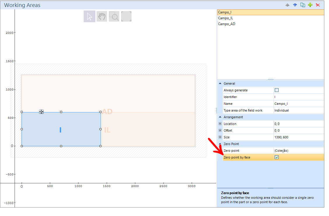Screen dimensions: 329x216
Task: Click the Type area of the field work label
Action: tap(243, 110)
